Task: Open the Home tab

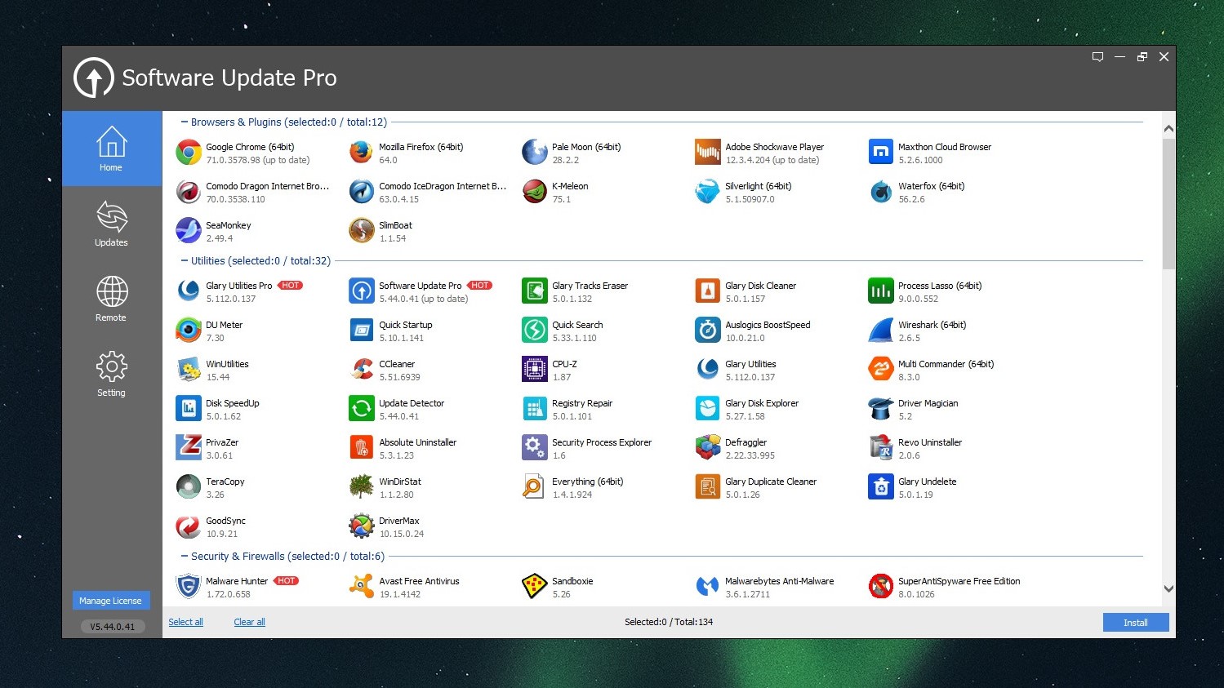Action: [112, 149]
